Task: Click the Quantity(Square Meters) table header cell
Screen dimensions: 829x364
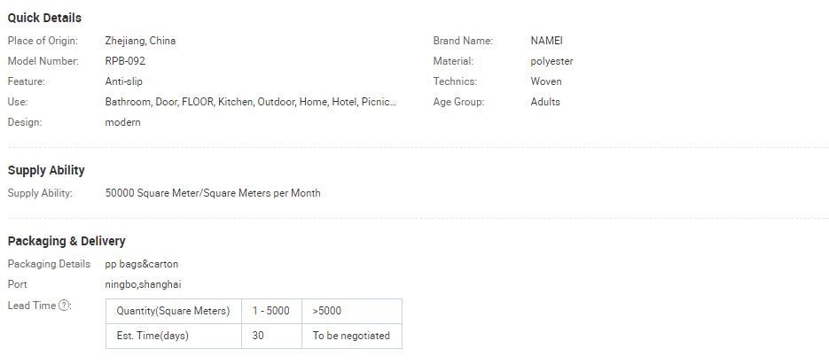Action: pyautogui.click(x=173, y=311)
